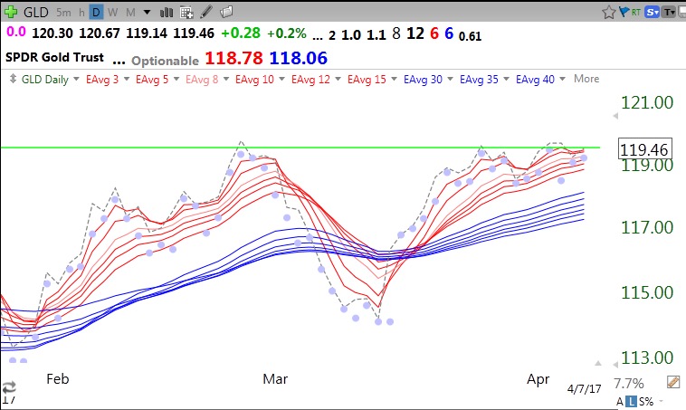Image resolution: width=686 pixels, height=410 pixels.
Task: Click the red 118.78 value
Action: [x=233, y=58]
